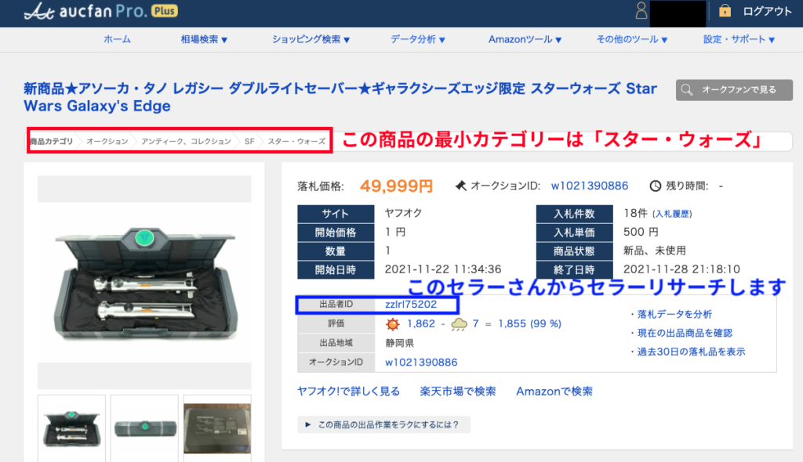The image size is (803, 462).
Task: Open the Amazonツール menu
Action: pyautogui.click(x=525, y=39)
